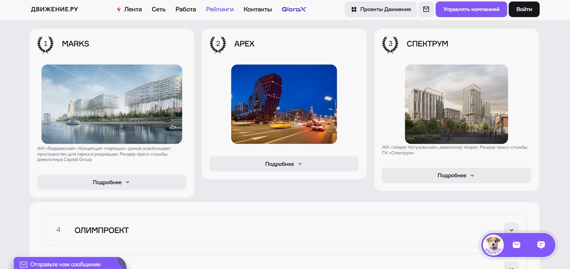570x269 pixels.
Task: Open the Проекты Движения dropdown button
Action: tap(381, 9)
